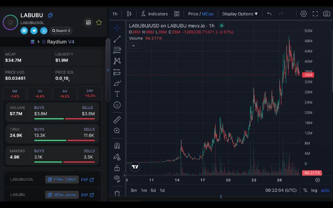Open the LABUBU website globe link

(24, 30)
